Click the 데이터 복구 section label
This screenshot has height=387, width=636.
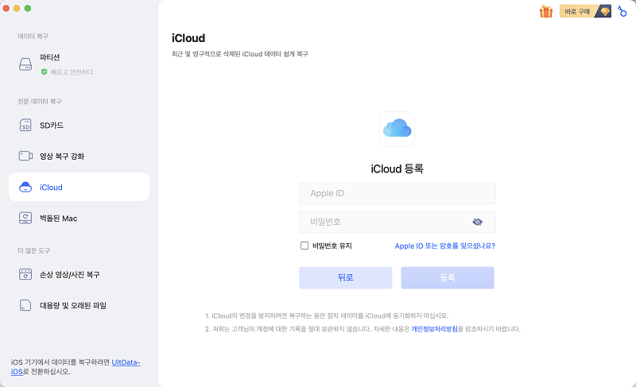[33, 36]
